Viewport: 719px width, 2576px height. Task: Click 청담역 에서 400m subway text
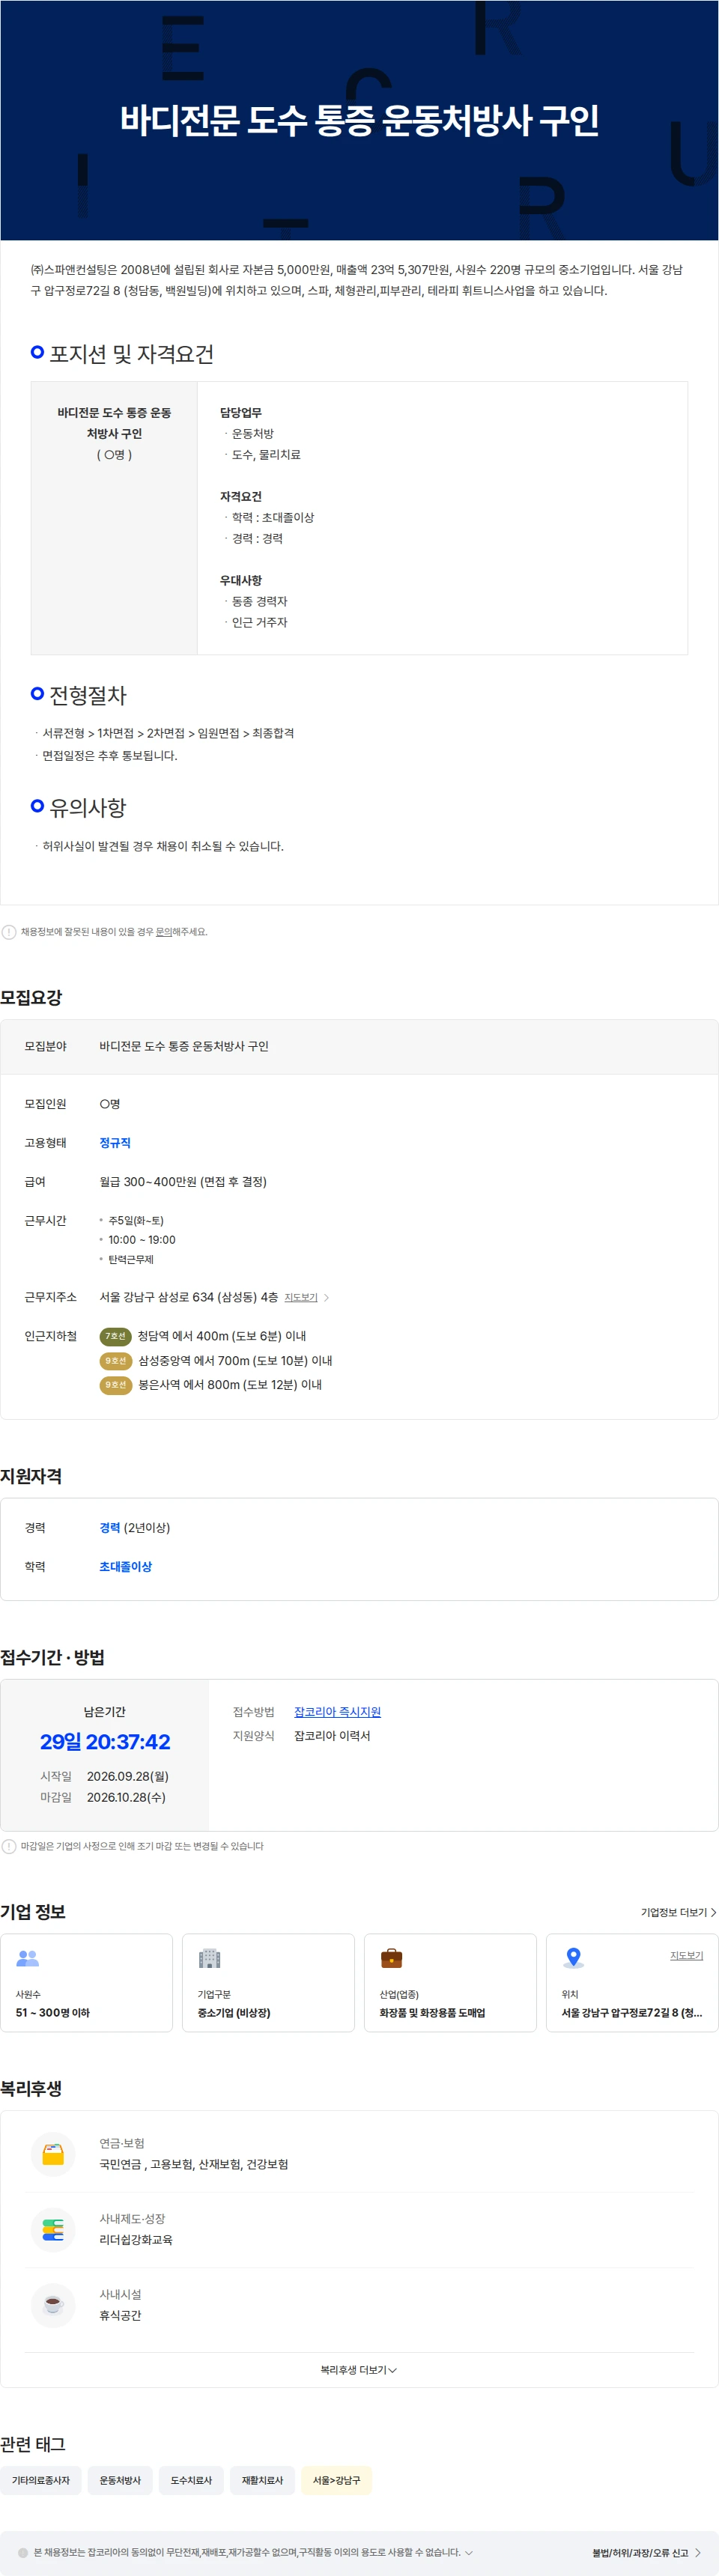[x=222, y=1336]
